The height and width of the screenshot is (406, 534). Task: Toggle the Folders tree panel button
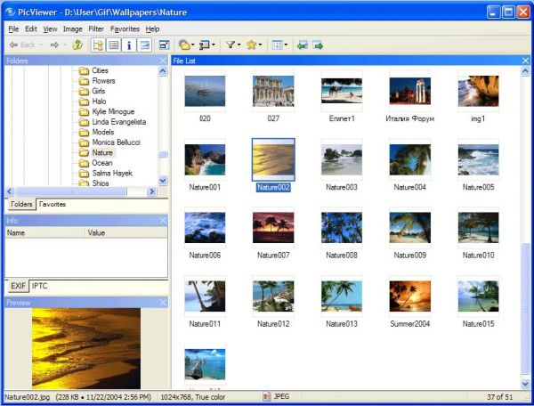(x=97, y=45)
